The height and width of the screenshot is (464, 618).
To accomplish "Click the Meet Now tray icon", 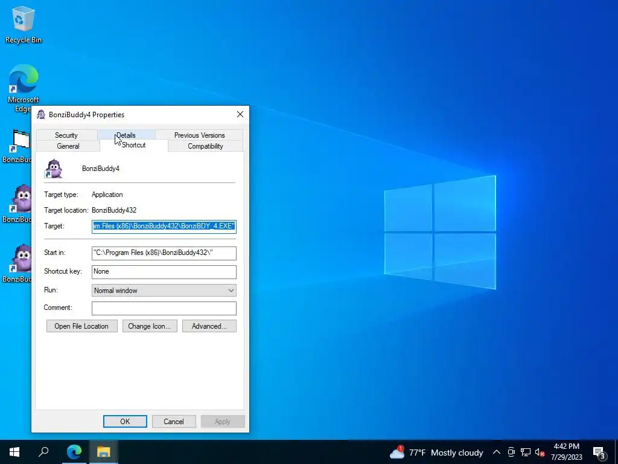I will point(511,452).
